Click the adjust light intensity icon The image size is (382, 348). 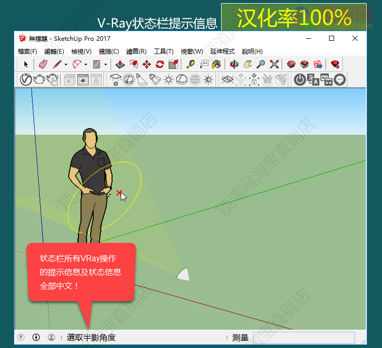click(208, 80)
